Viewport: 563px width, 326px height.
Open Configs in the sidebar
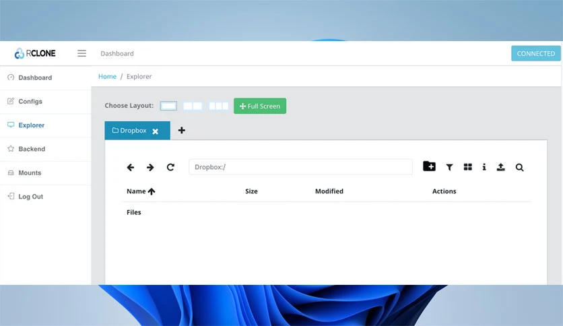pos(46,101)
